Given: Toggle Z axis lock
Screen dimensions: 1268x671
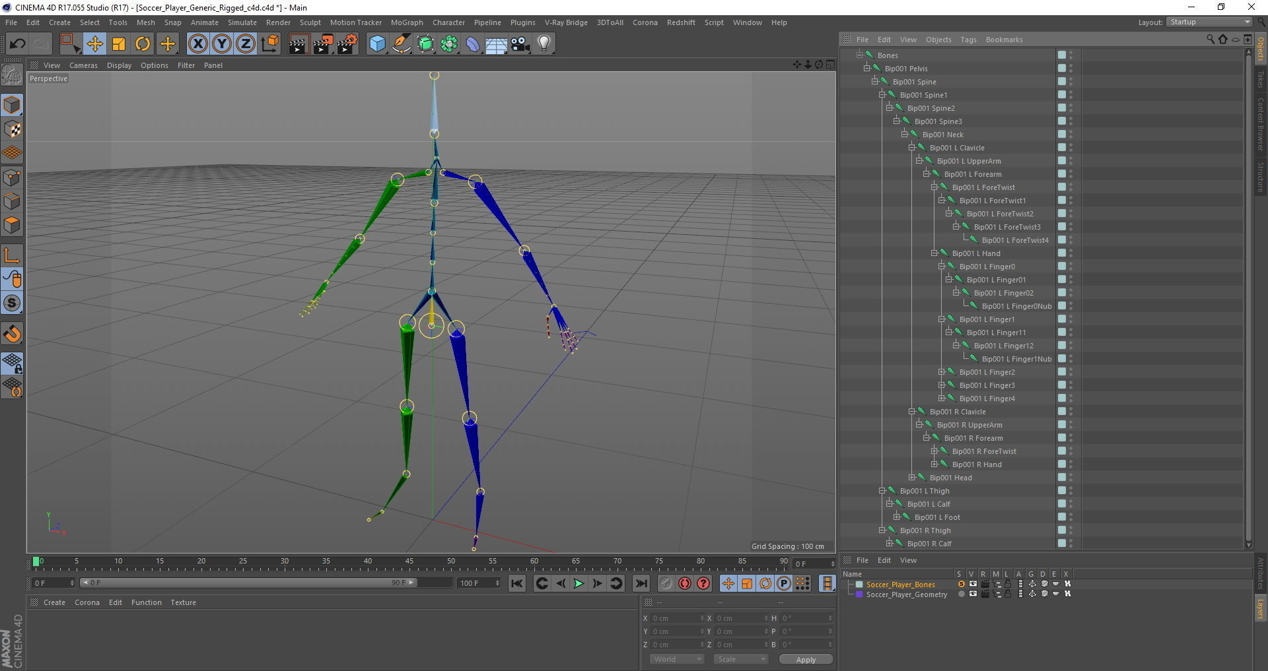Looking at the screenshot, I should pyautogui.click(x=246, y=44).
